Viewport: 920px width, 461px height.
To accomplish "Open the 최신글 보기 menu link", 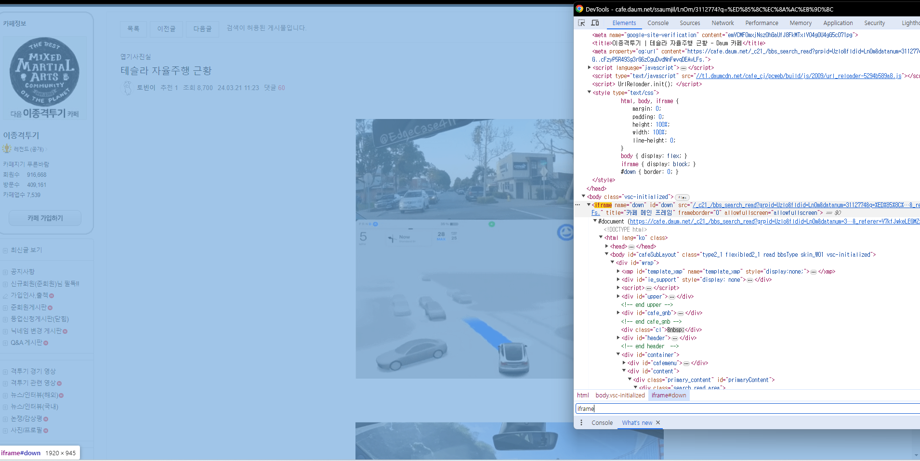I will coord(26,250).
